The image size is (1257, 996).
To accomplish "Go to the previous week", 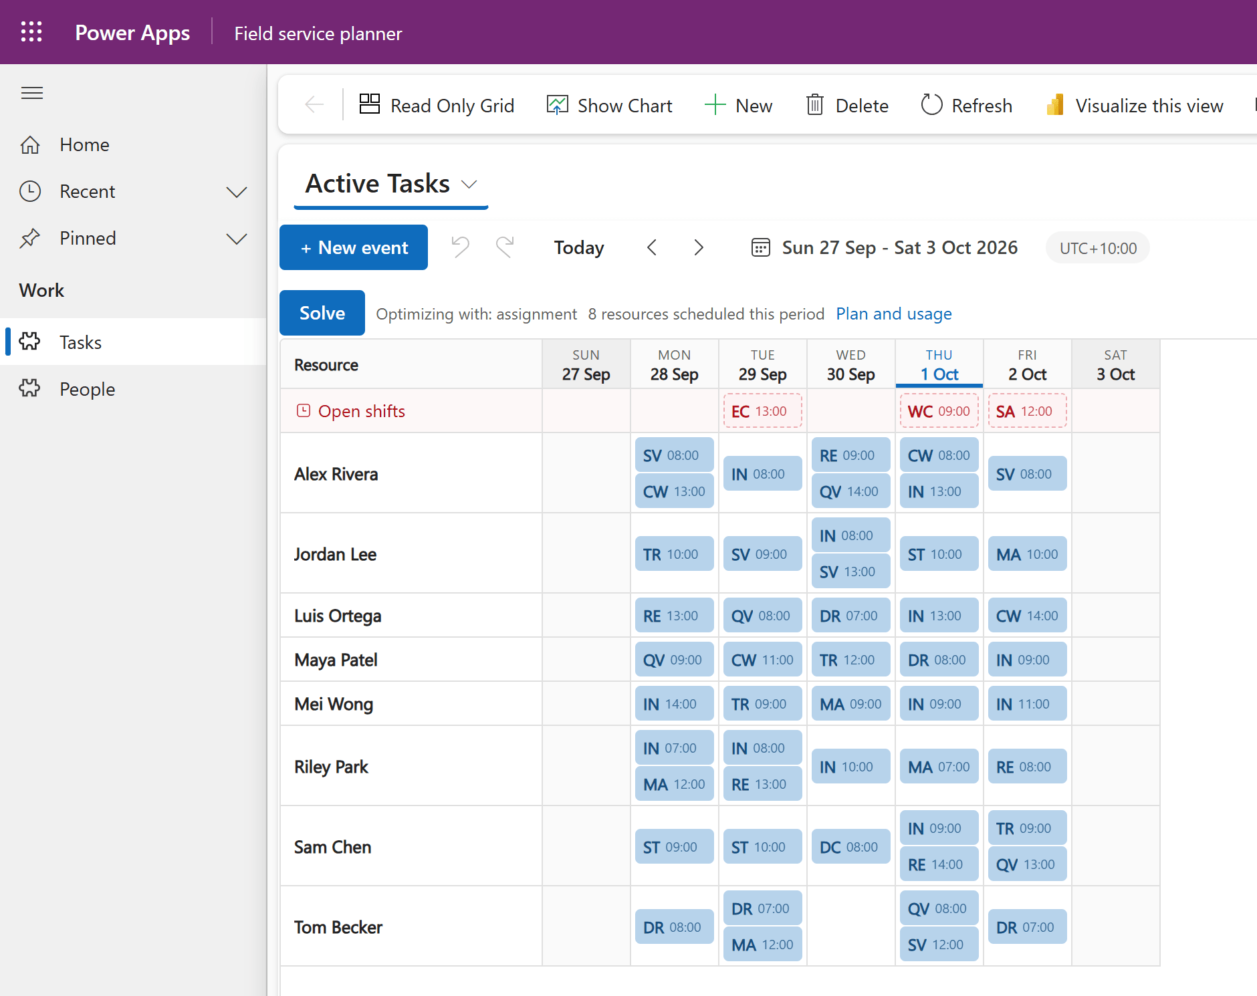I will 653,247.
